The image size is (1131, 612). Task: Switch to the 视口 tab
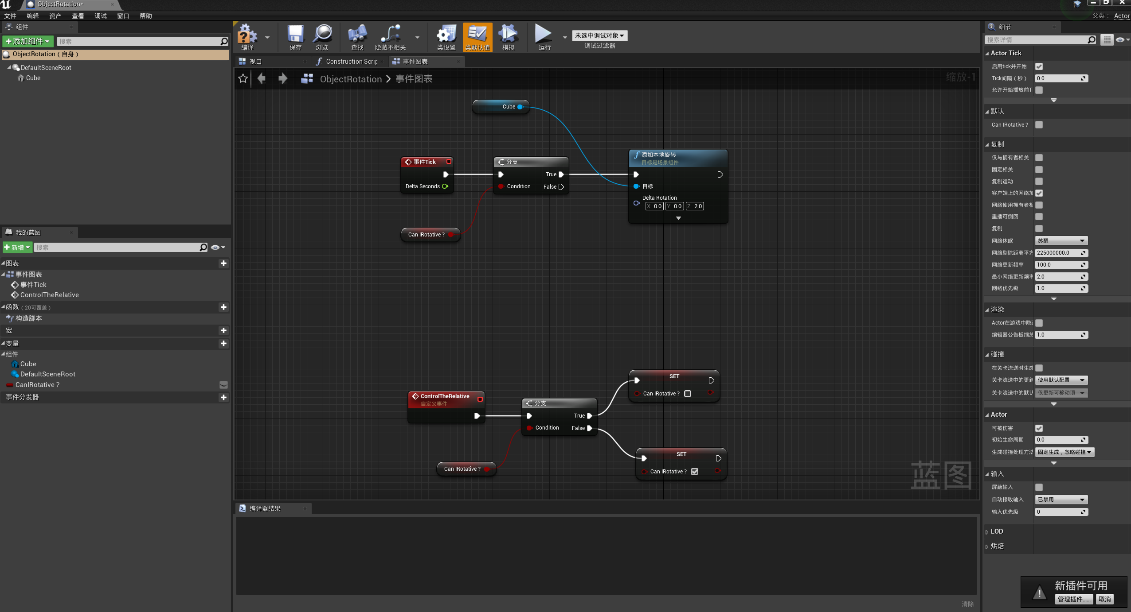pyautogui.click(x=254, y=61)
